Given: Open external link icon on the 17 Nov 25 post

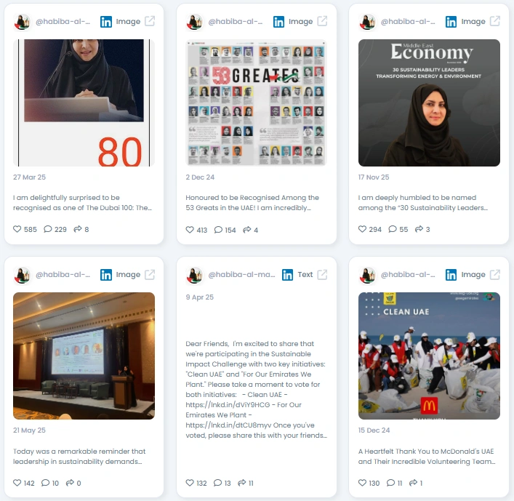Looking at the screenshot, I should click(494, 21).
